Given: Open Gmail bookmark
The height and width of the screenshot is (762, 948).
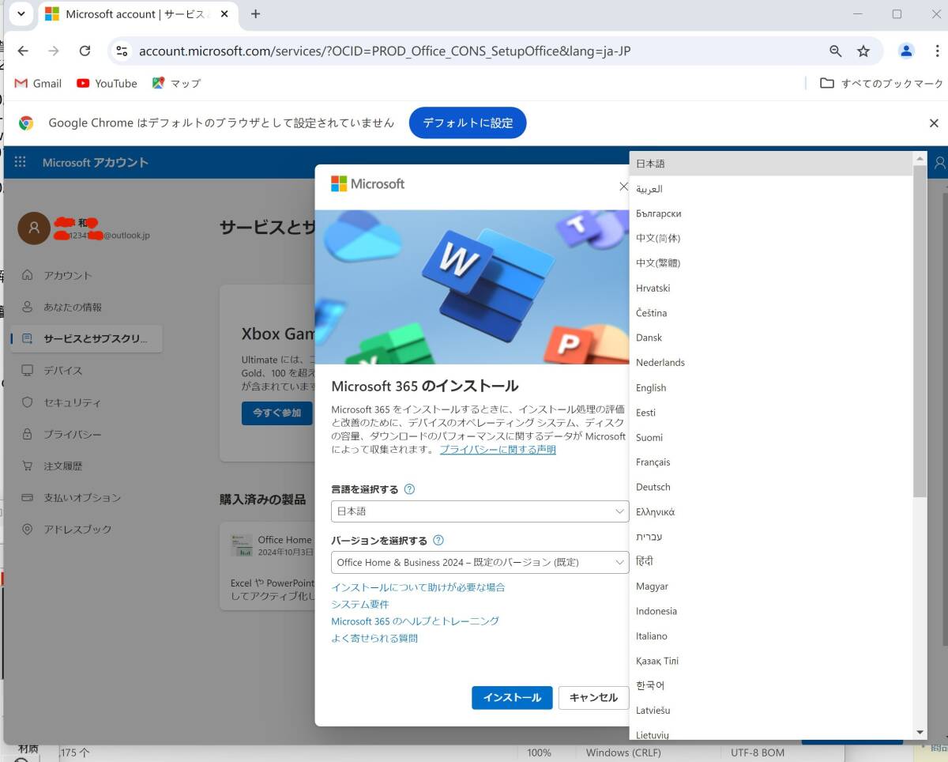Looking at the screenshot, I should click(x=38, y=83).
